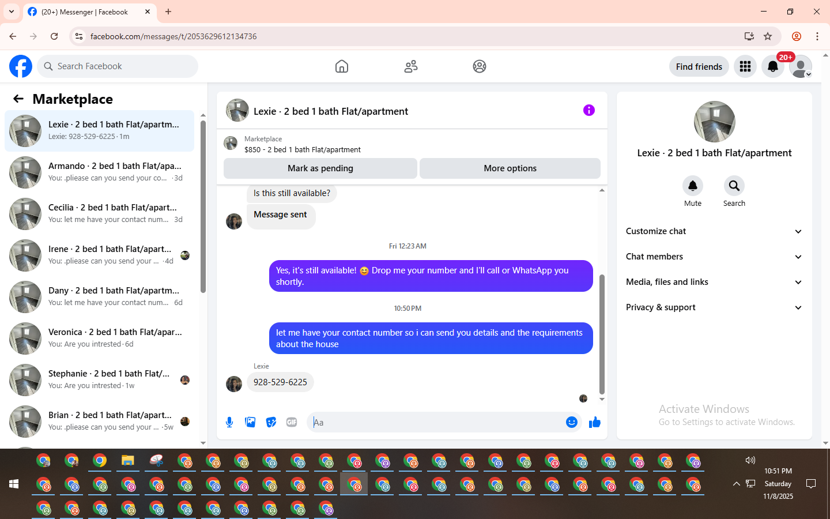
Task: Click Lexie chat header title
Action: click(331, 111)
